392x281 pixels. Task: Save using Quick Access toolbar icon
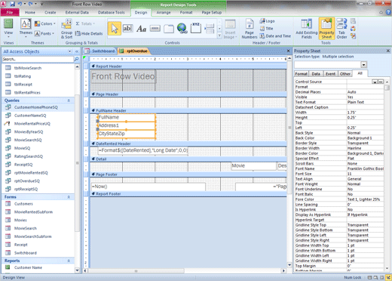pyautogui.click(x=12, y=4)
